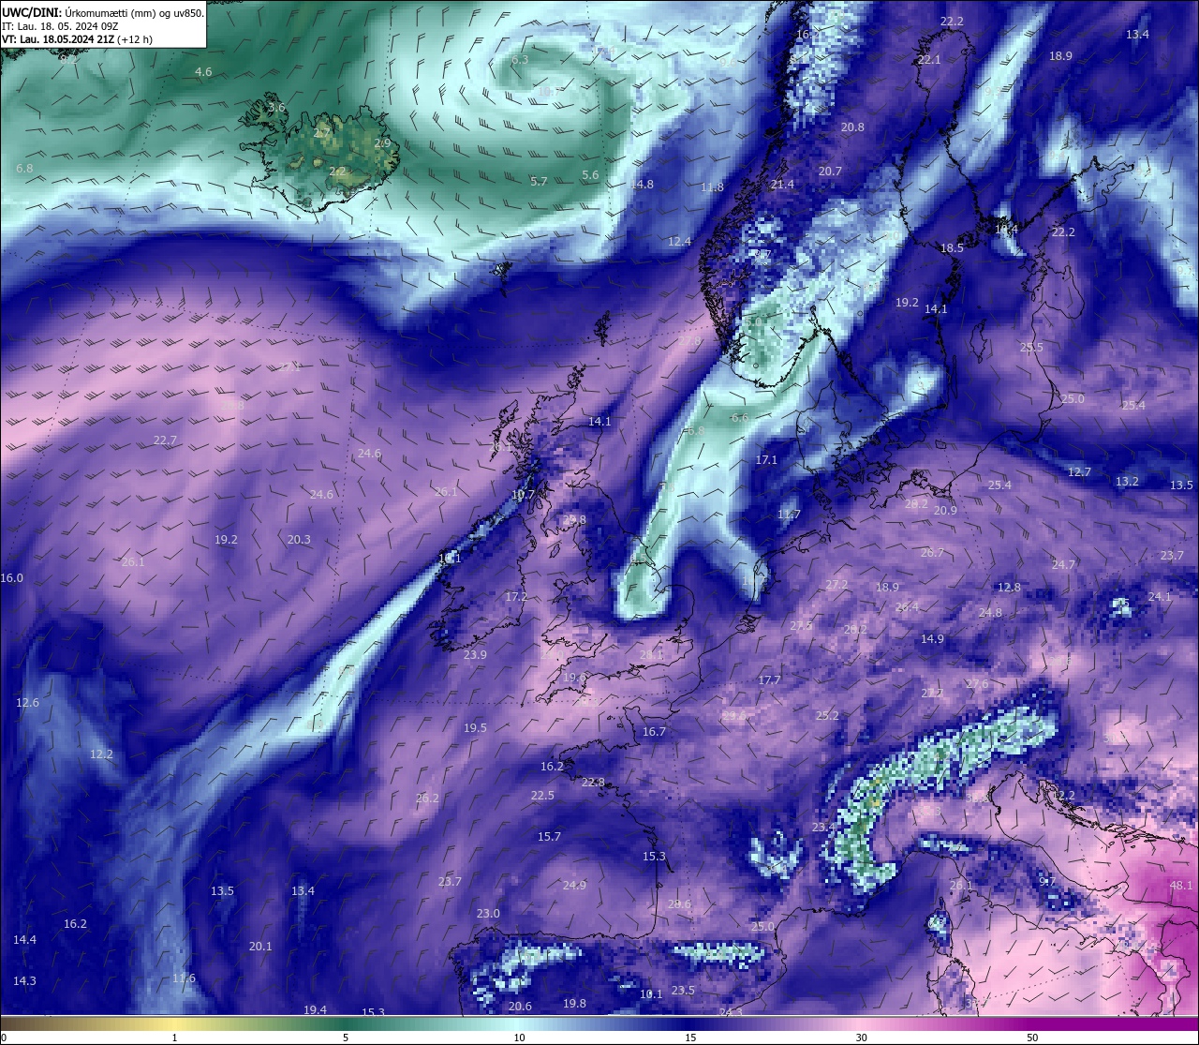Click the UWC/DINI Úrkomumætti title text
Screen dimensions: 1199x1045
click(x=103, y=12)
